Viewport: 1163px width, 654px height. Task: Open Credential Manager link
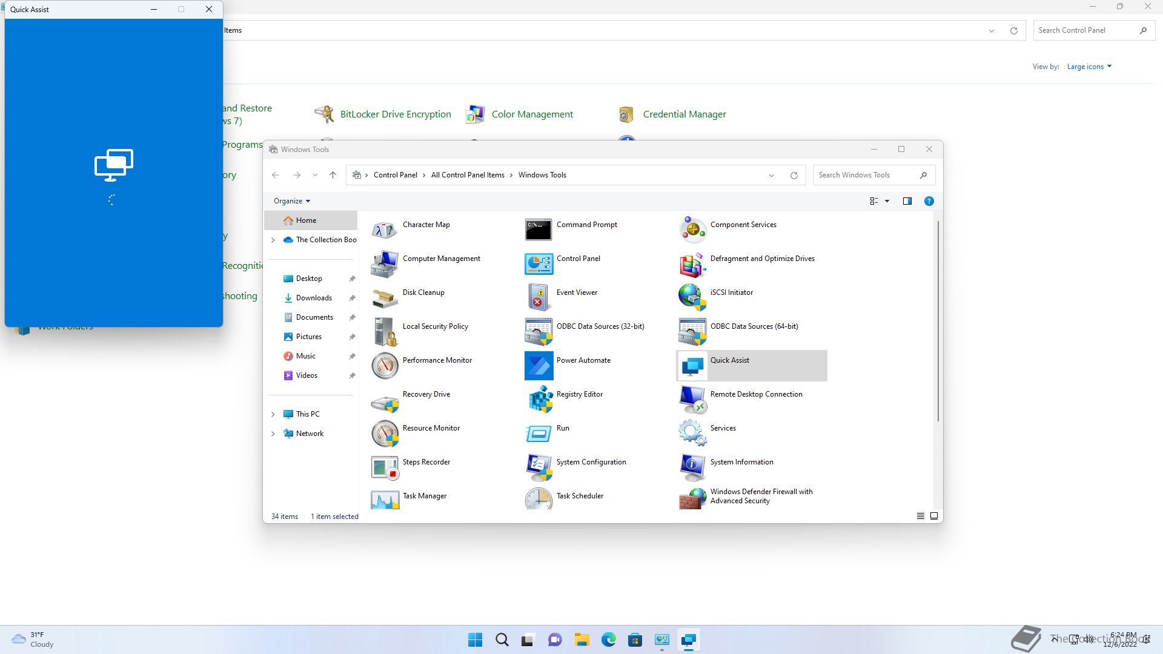[x=684, y=114]
